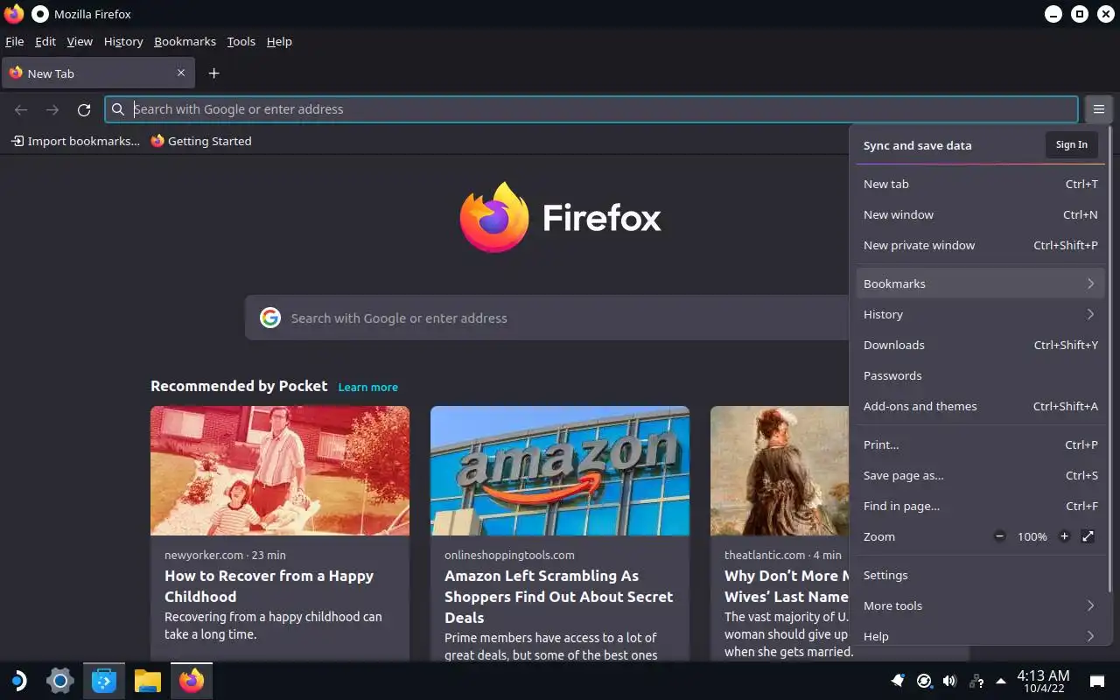Screen dimensions: 1120x700
Task: Open notifications tray icon
Action: pyautogui.click(x=898, y=680)
